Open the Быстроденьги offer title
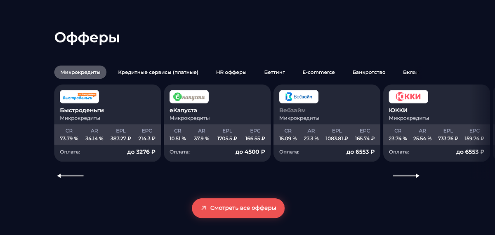Viewport: 495px width, 235px height. (82, 110)
